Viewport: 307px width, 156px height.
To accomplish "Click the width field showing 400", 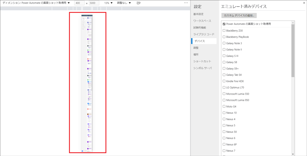I will click(79, 3).
